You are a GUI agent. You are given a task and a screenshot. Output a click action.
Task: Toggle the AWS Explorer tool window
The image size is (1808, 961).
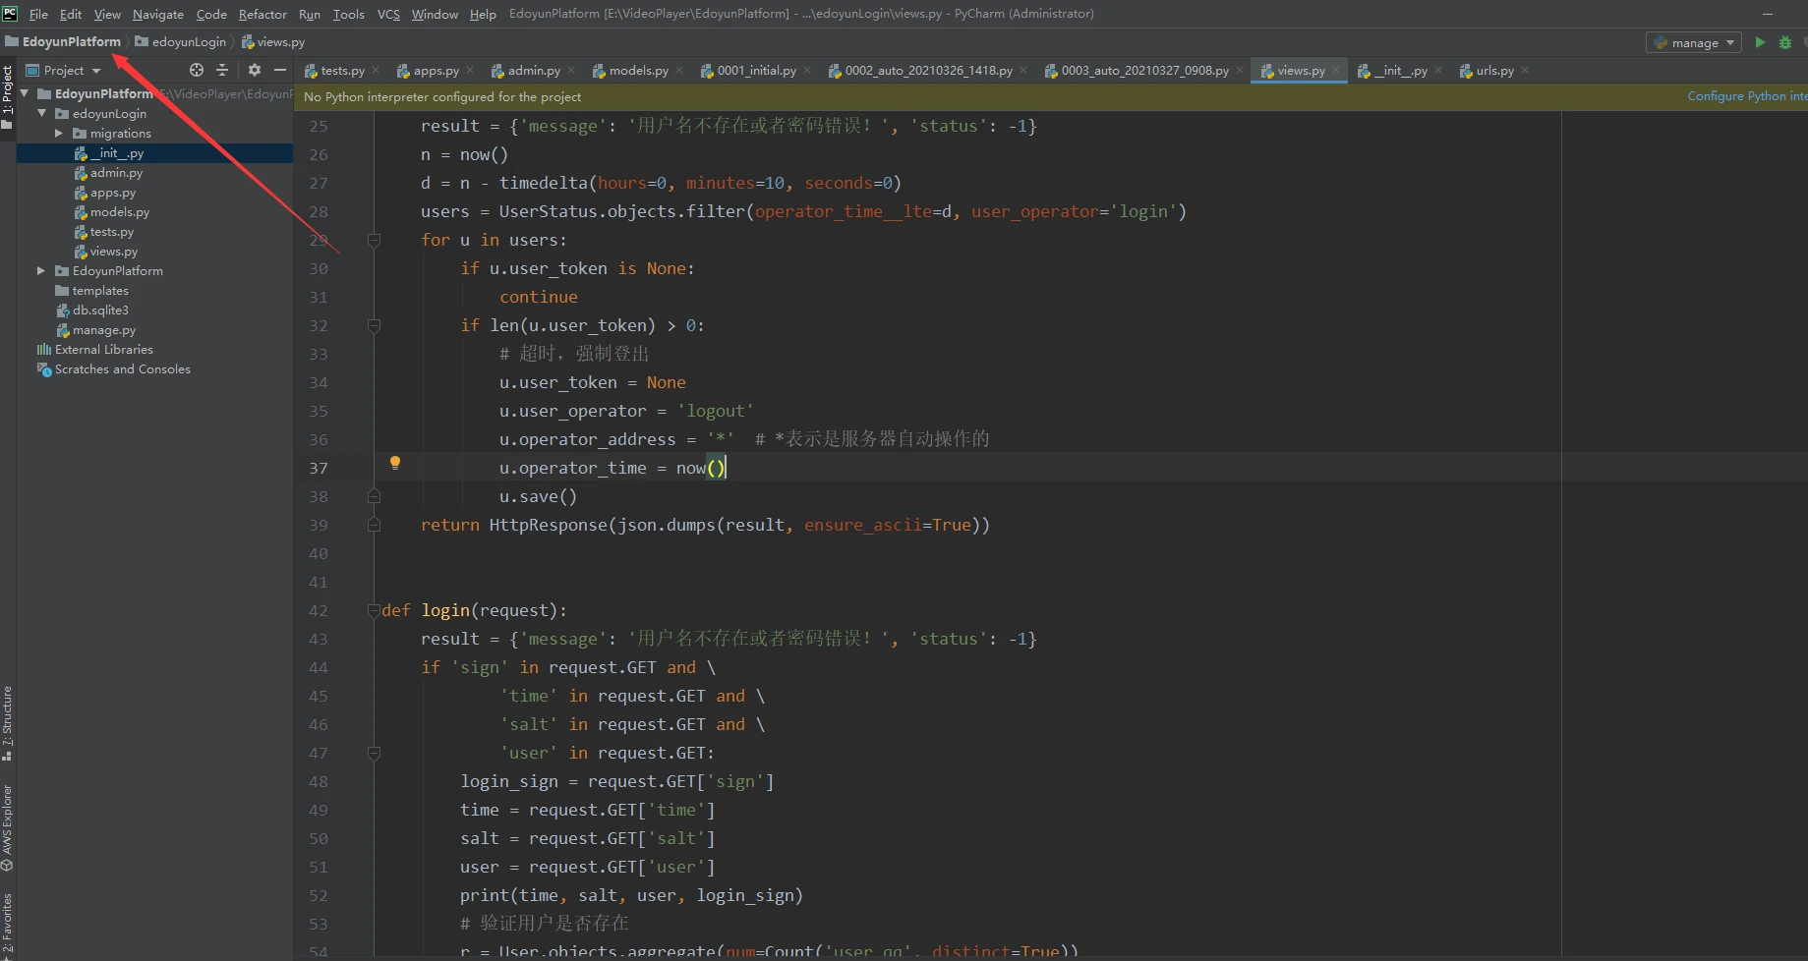8,828
